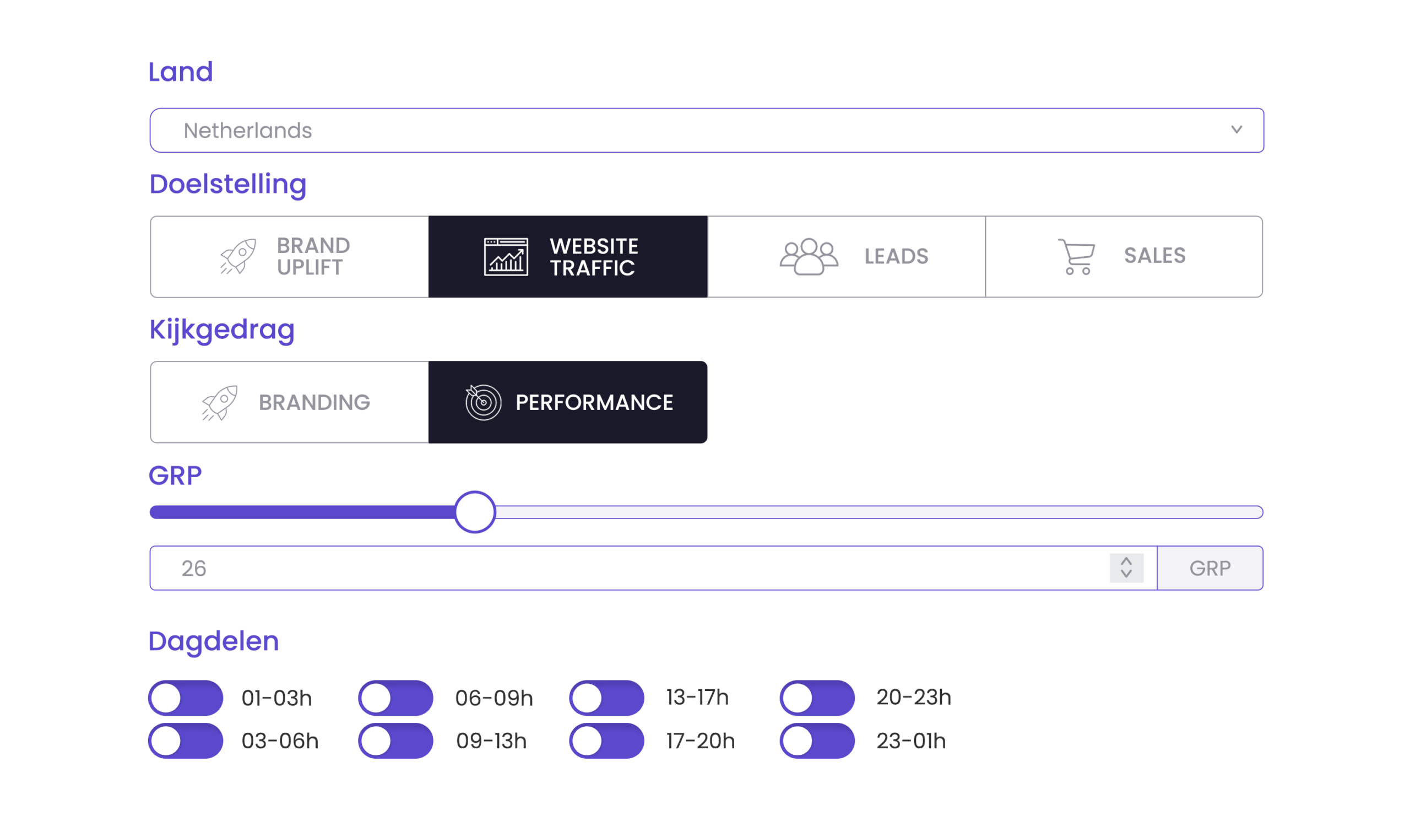Click the Brand Uplift rocket icon
1410x832 pixels.
click(238, 256)
